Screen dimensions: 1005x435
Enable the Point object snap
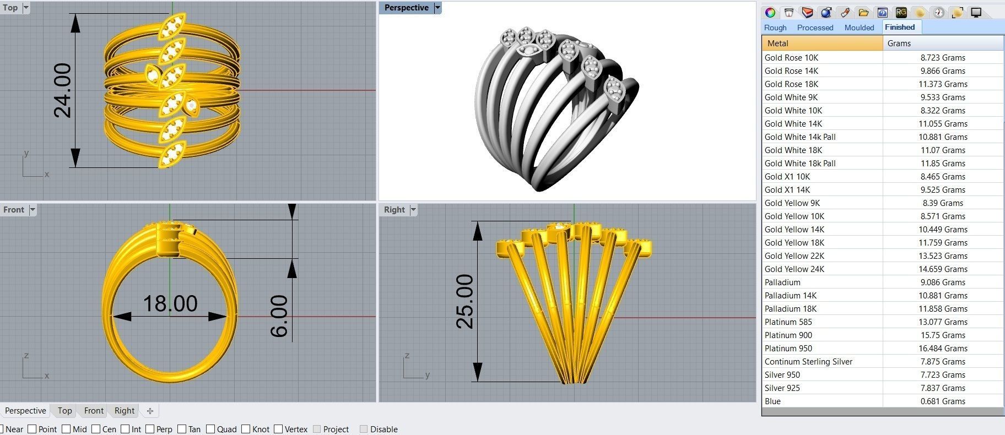(32, 429)
